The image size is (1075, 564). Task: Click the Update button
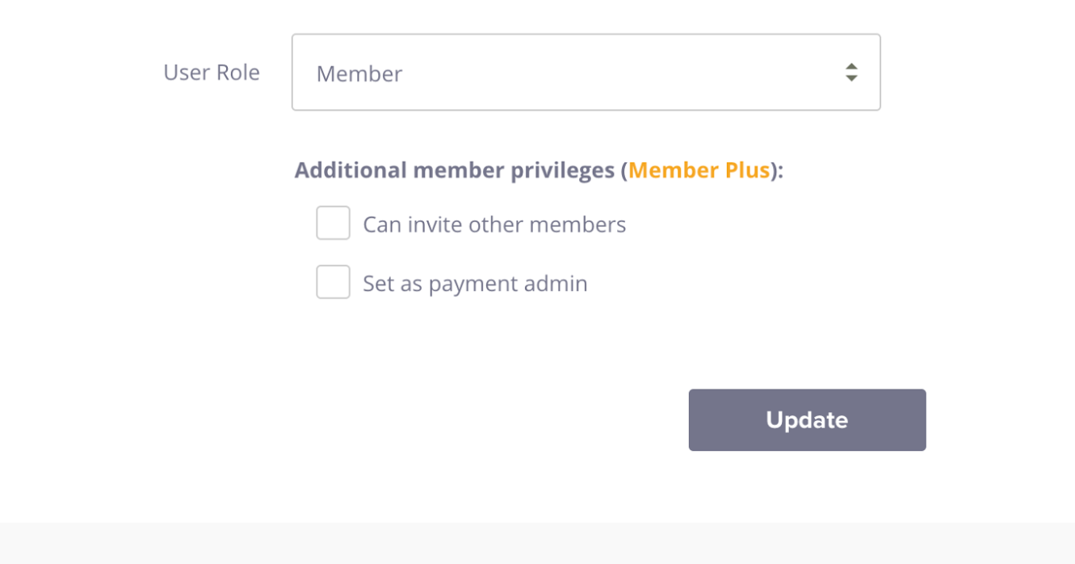pos(806,419)
